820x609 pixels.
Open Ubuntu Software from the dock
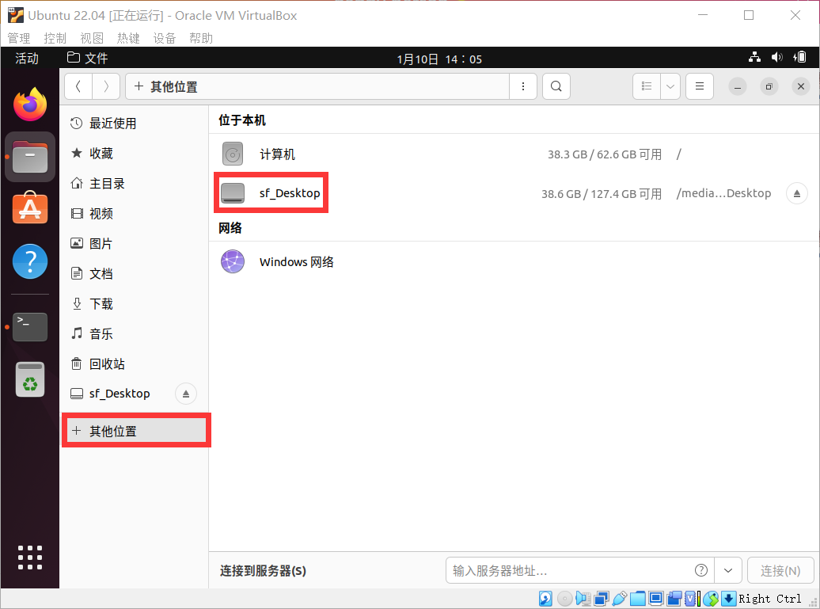(29, 208)
